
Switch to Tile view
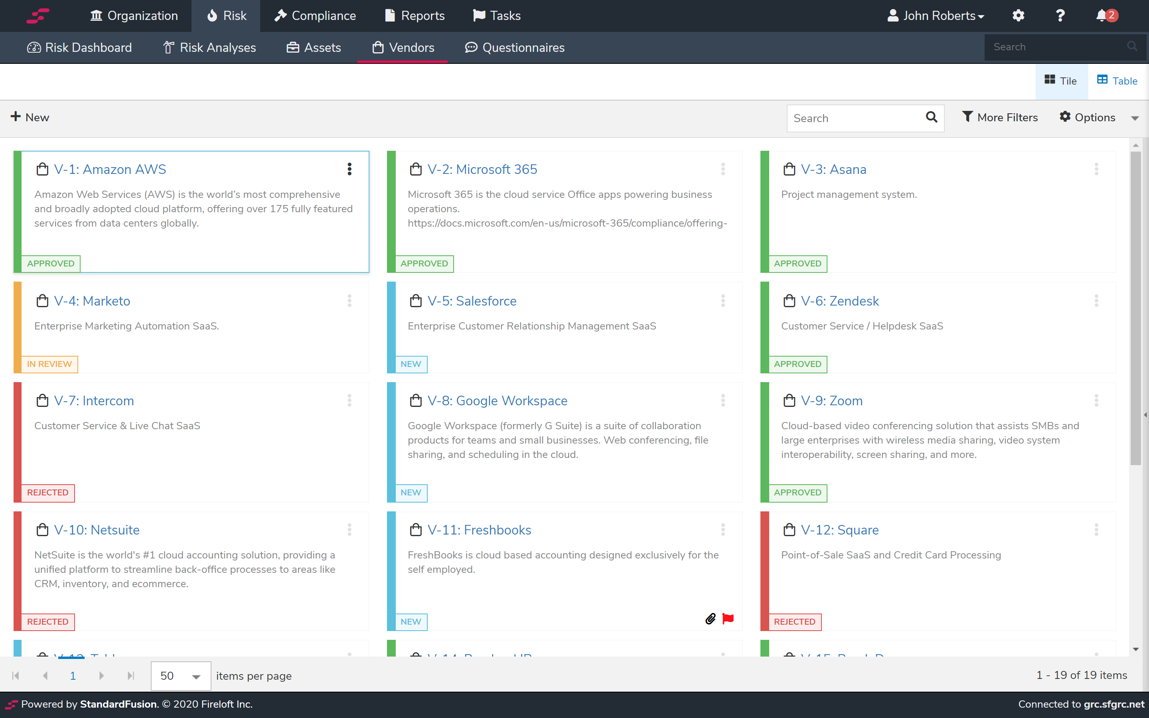1061,81
